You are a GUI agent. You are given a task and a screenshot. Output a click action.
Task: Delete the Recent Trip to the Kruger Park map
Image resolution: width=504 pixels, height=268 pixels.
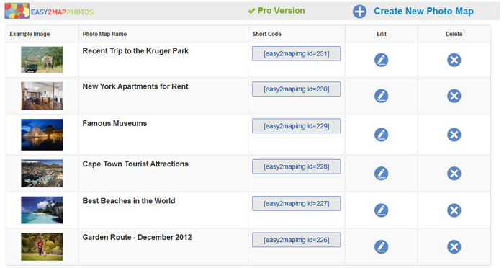[454, 60]
